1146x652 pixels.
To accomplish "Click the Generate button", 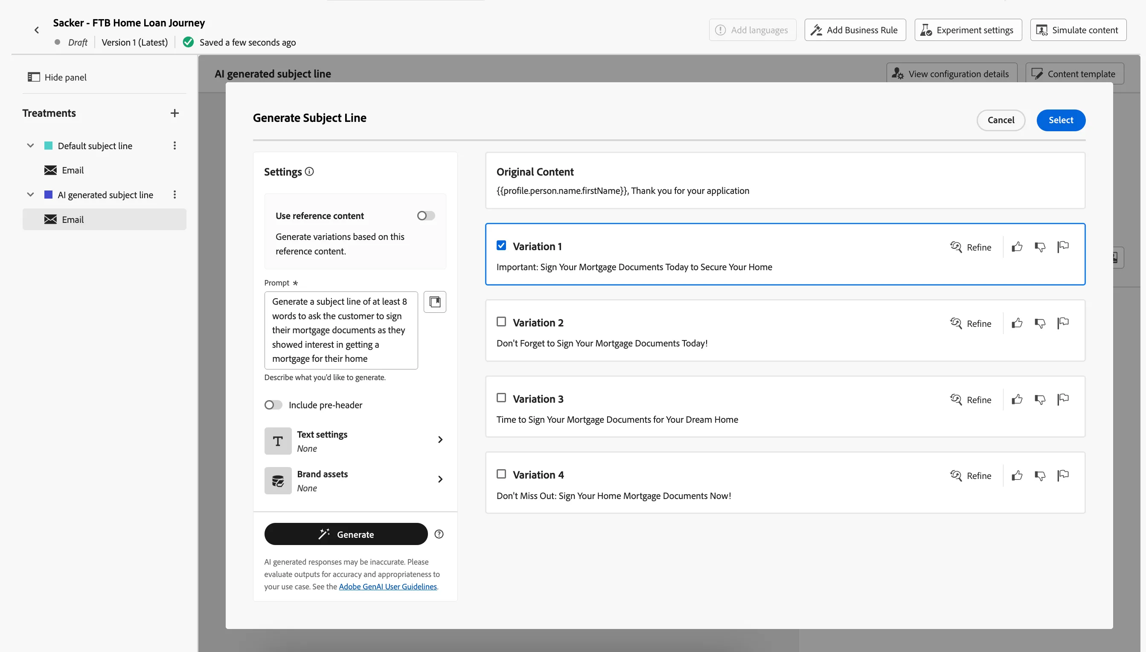I will click(346, 534).
